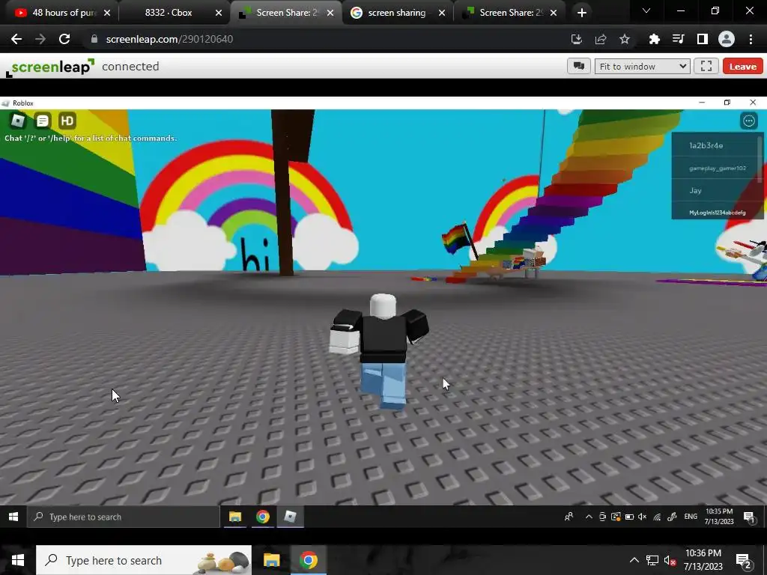This screenshot has height=575, width=767.
Task: Open File Explorer on the host taskbar
Action: [271, 560]
